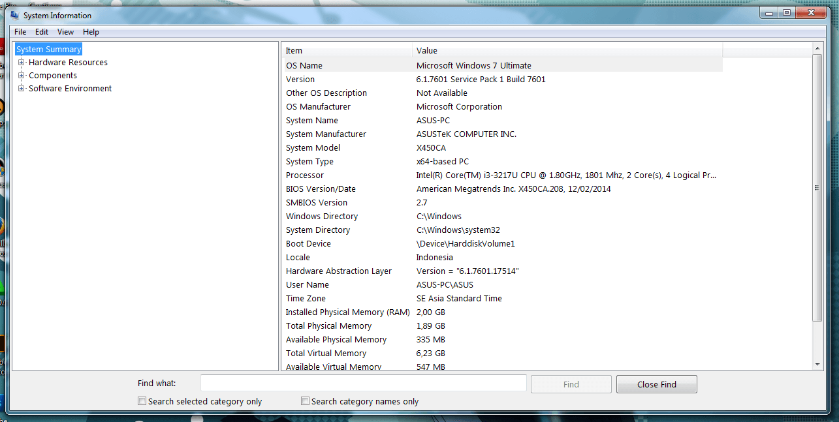Expand the Hardware Resources node
Viewport: 839px width, 422px height.
22,63
